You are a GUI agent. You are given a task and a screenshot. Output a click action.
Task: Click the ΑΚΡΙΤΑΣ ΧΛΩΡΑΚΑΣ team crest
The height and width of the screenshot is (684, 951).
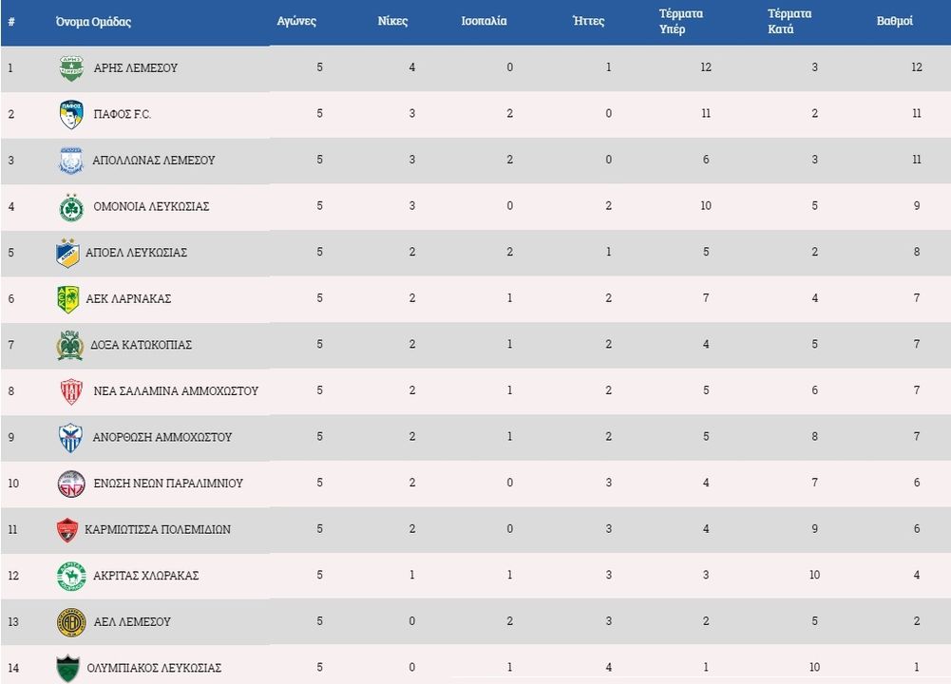pos(71,576)
